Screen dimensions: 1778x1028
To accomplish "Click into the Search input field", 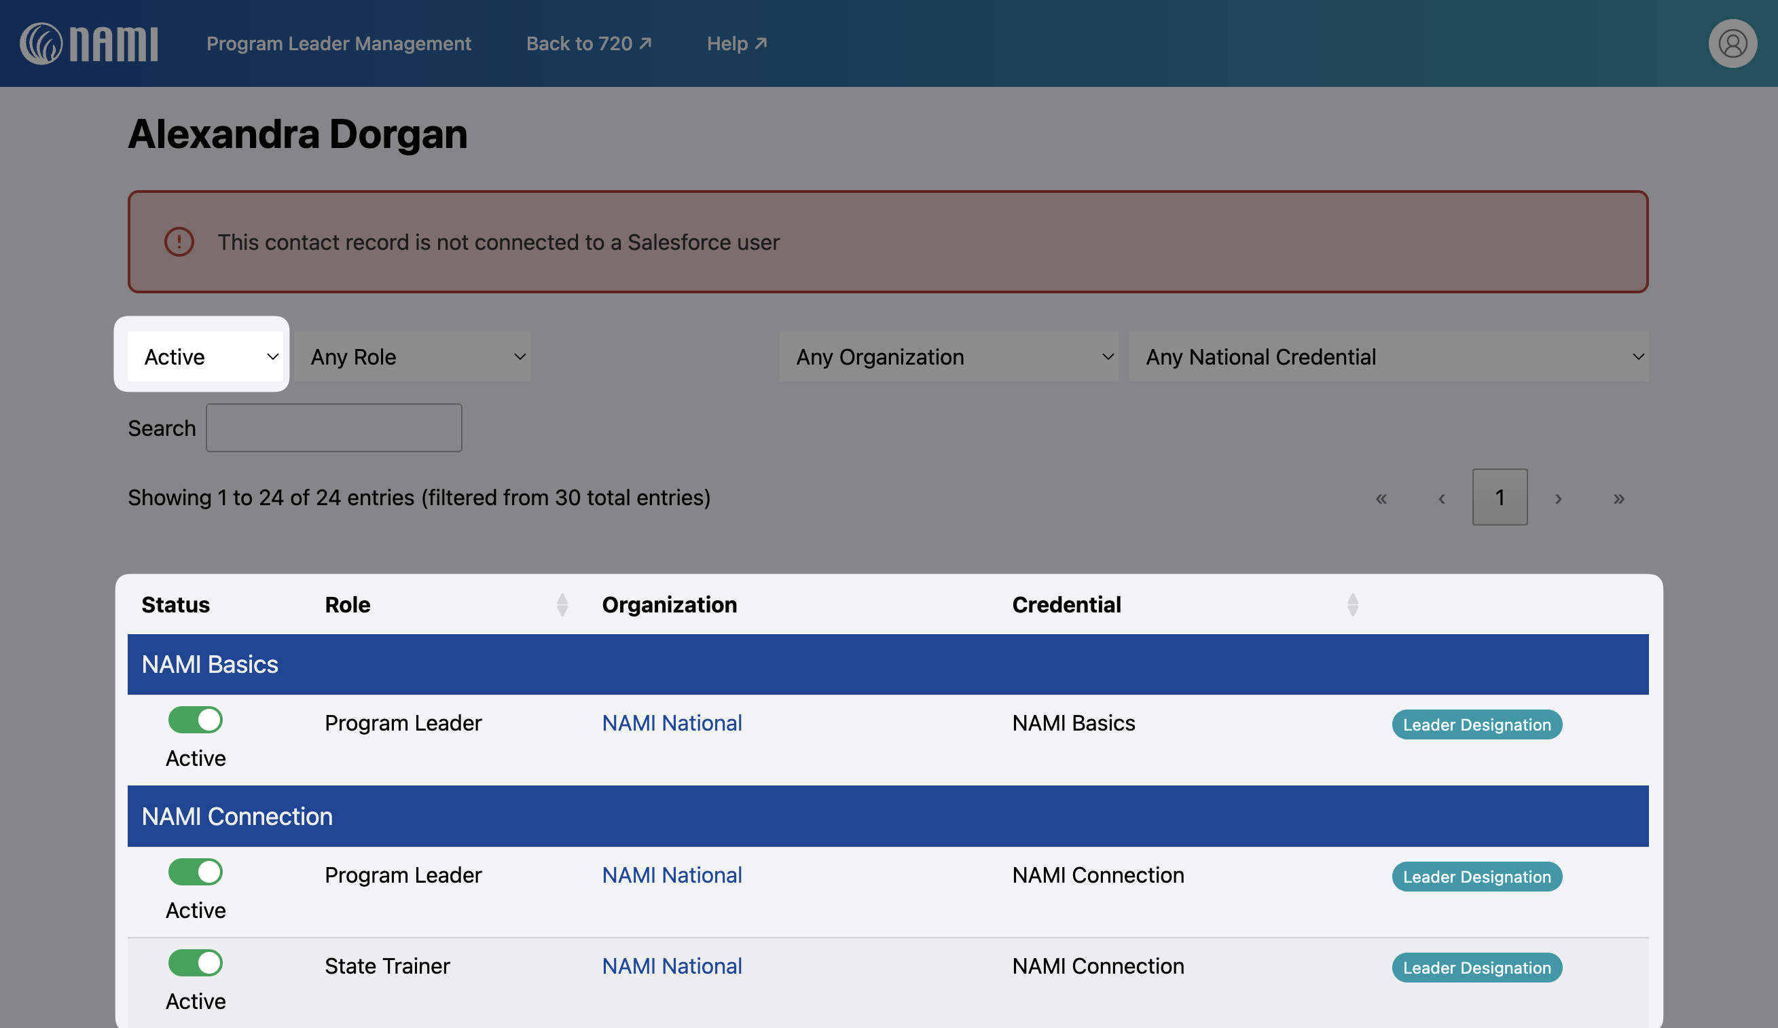I will [x=333, y=428].
